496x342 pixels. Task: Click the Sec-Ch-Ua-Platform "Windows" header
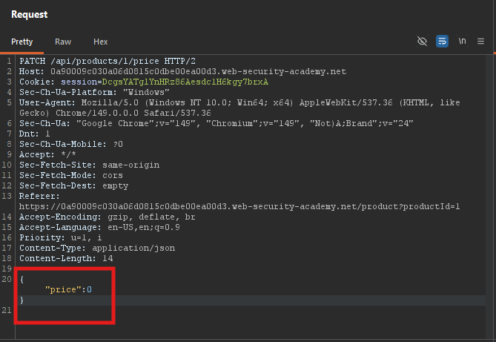[94, 92]
